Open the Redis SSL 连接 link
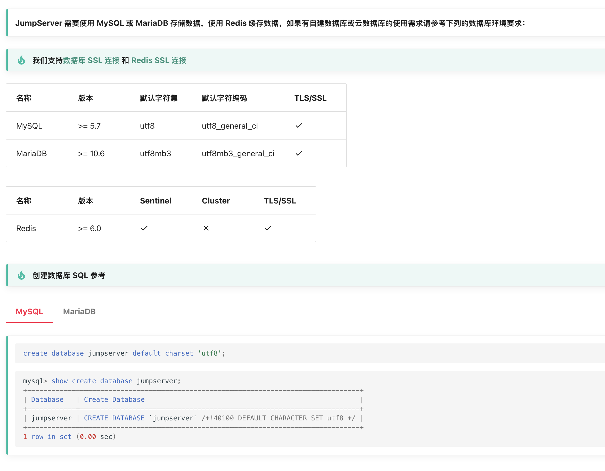 pos(158,60)
